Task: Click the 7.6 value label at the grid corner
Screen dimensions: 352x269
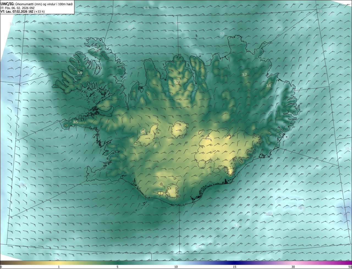Action: click(319, 11)
